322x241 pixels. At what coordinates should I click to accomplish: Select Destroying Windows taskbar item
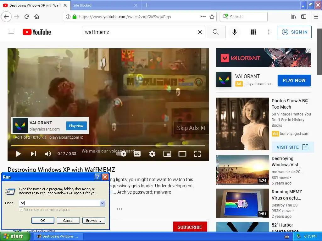point(58,236)
